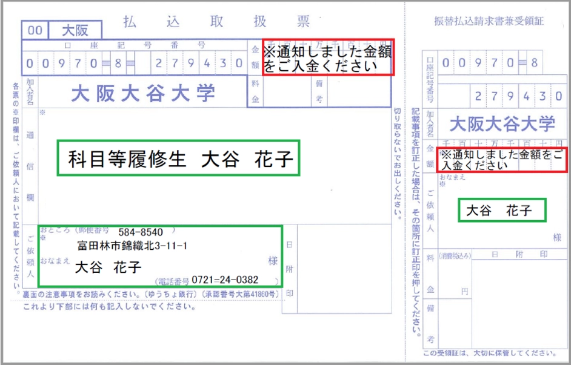The height and width of the screenshot is (366, 574).
Task: Click the blank 料金 field on the payment slip
Action: point(287,91)
